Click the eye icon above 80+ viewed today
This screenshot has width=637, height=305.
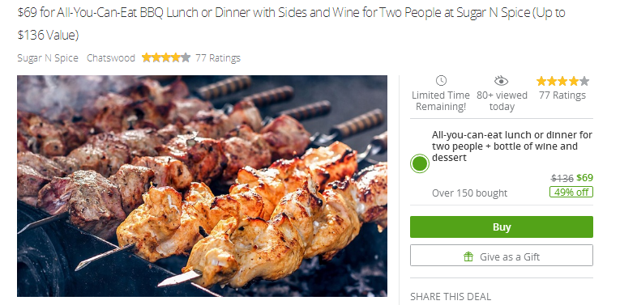pos(502,81)
